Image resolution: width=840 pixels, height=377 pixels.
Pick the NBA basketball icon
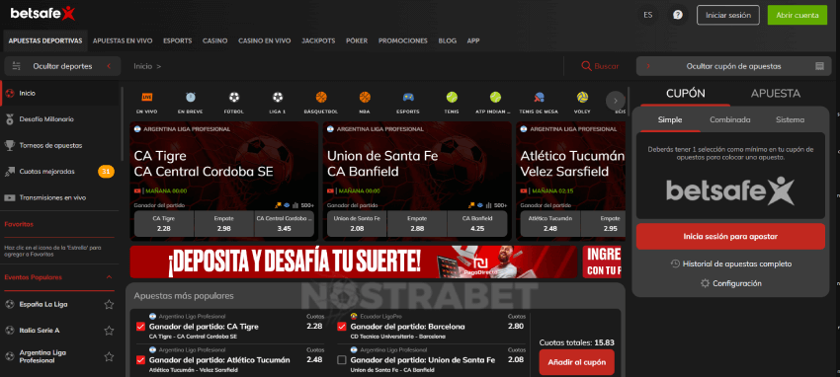click(x=365, y=98)
